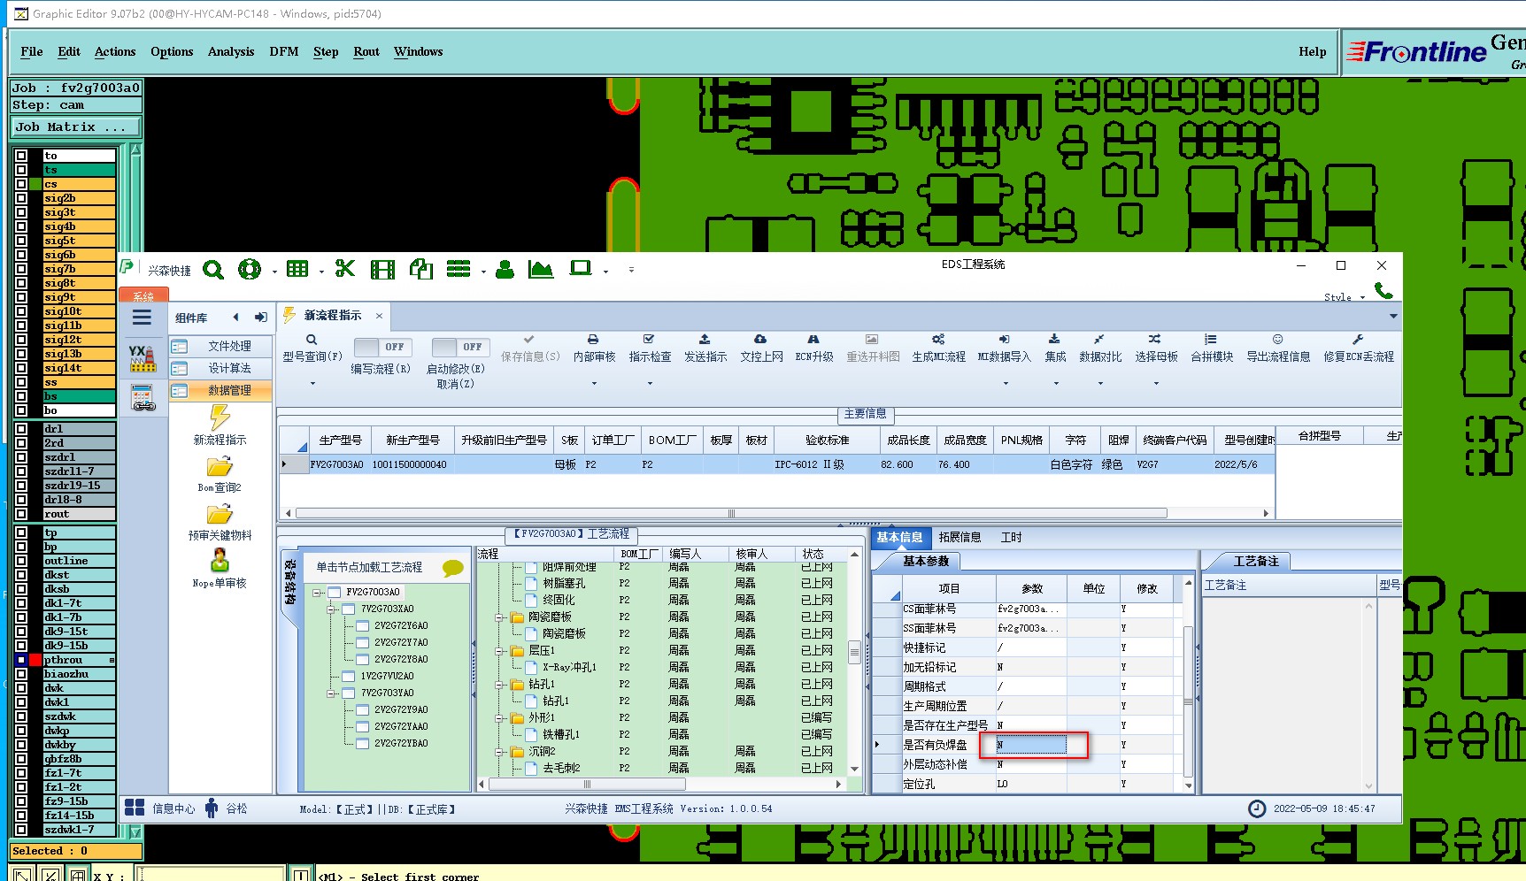Click horizontal scrollbar of main info table

(x=731, y=513)
